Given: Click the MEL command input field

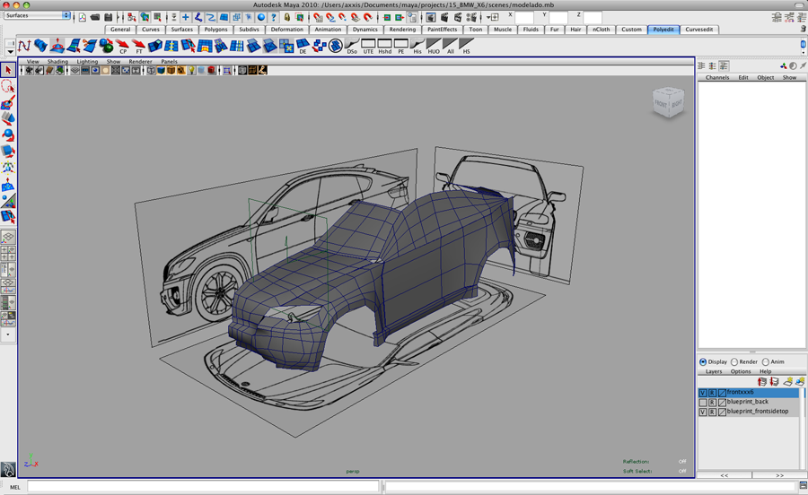Looking at the screenshot, I should pyautogui.click(x=202, y=487).
